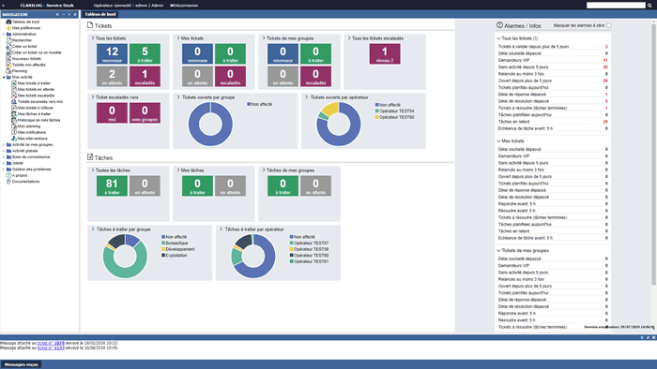Click Tickets ouverts par opérateur donut chart

[339, 125]
